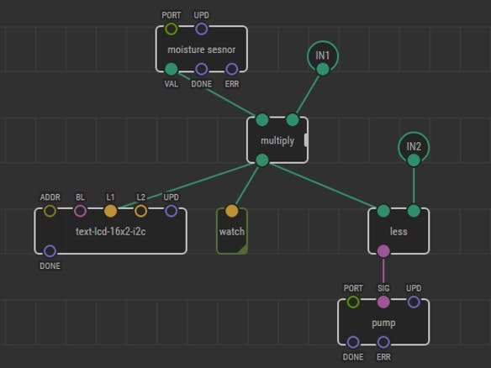Click the watch node input pin
This screenshot has height=368, width=491.
232,211
